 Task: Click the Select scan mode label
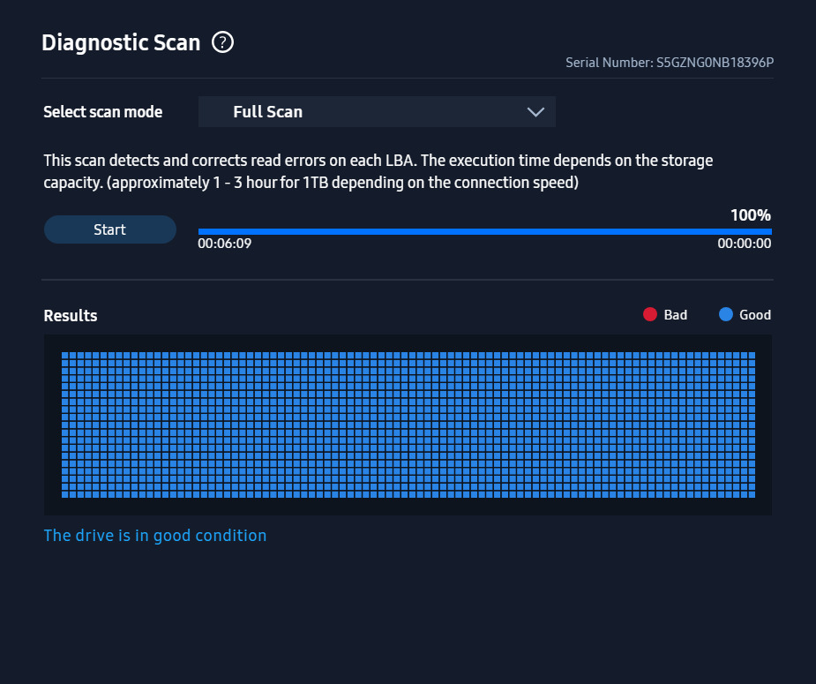coord(103,112)
